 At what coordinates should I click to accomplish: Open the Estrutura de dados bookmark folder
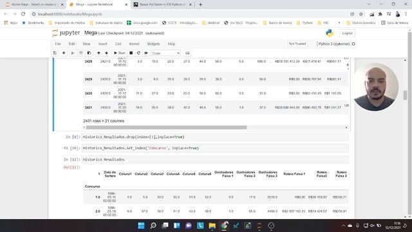pos(106,23)
